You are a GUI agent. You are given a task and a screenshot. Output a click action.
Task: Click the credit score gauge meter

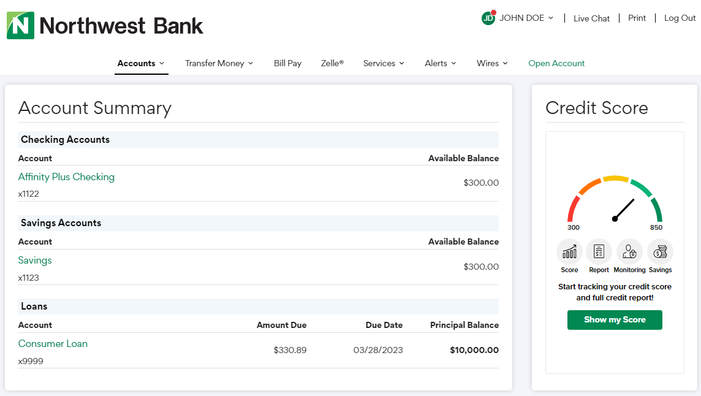[x=615, y=201]
